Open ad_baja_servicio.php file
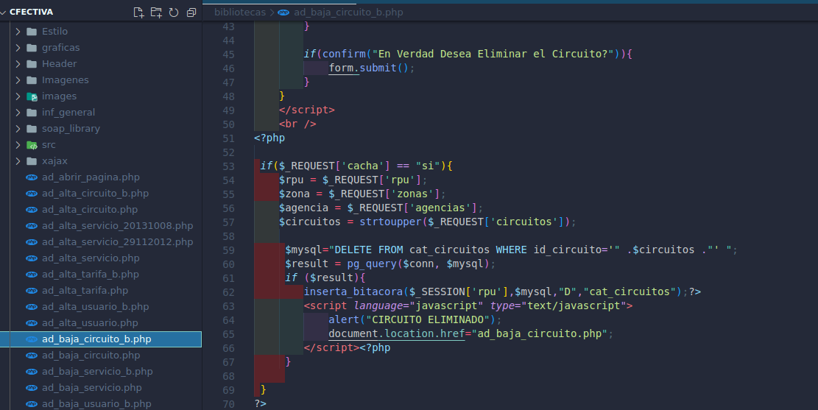The width and height of the screenshot is (818, 410). [x=101, y=388]
